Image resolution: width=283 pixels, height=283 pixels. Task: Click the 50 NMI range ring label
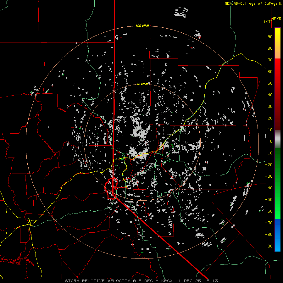[142, 84]
